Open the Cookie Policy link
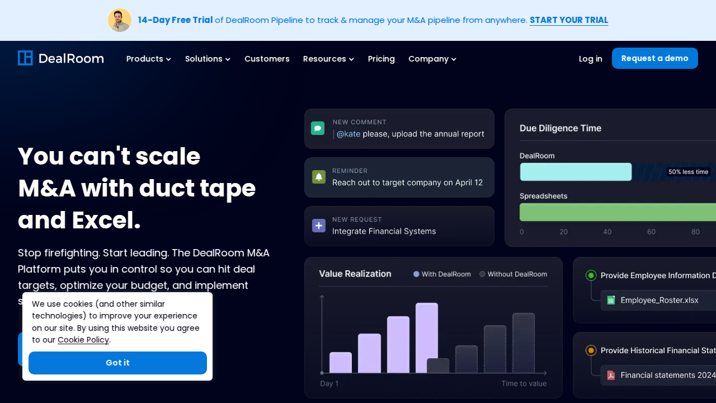716x403 pixels. 83,340
